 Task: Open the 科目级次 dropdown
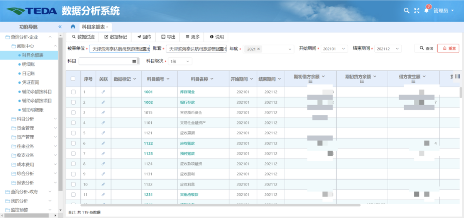point(179,61)
